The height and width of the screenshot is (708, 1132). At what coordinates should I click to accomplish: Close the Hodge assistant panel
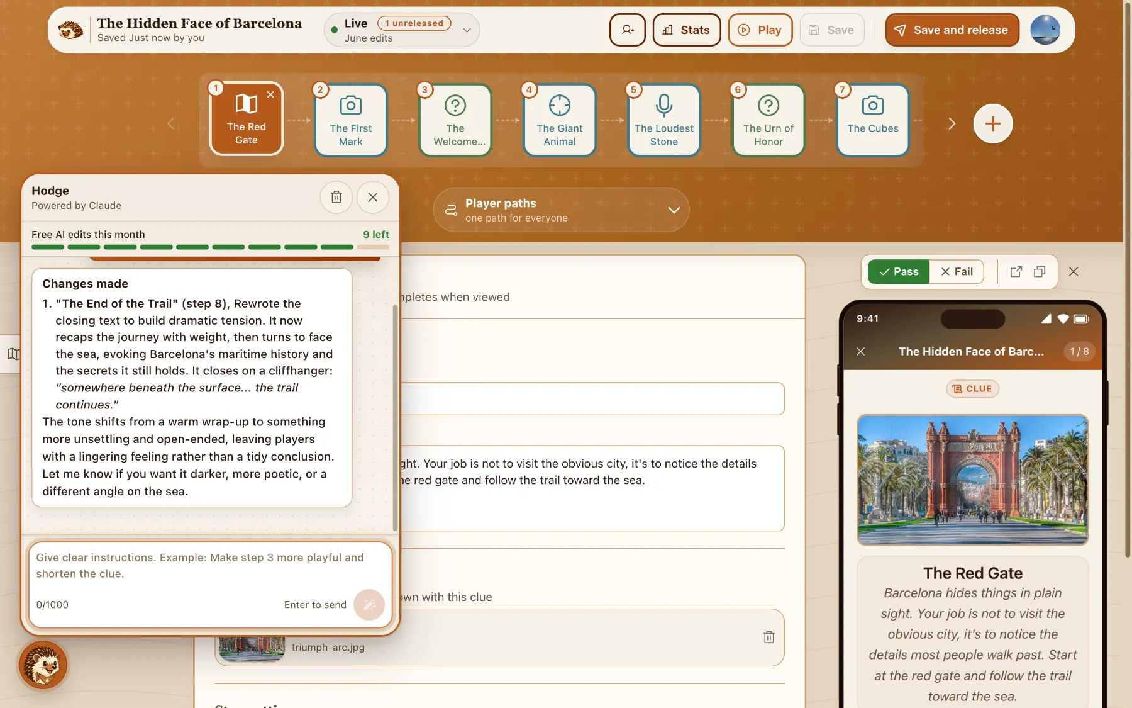tap(373, 197)
